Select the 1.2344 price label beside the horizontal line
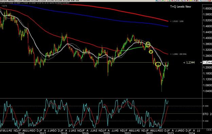Viewport: 212px width, 134px height. (189, 63)
